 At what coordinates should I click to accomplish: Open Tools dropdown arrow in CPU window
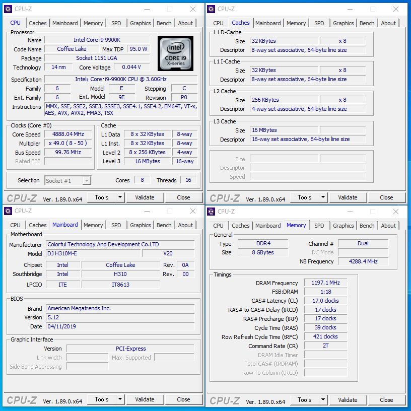pos(120,197)
